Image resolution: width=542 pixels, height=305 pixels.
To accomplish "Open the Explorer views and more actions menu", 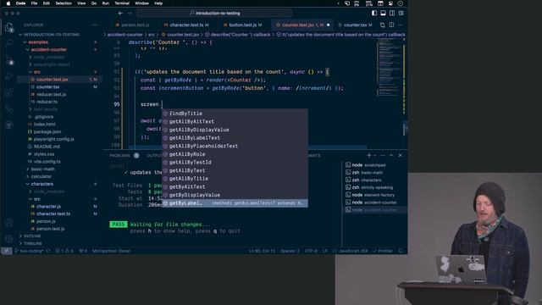I will (x=95, y=25).
